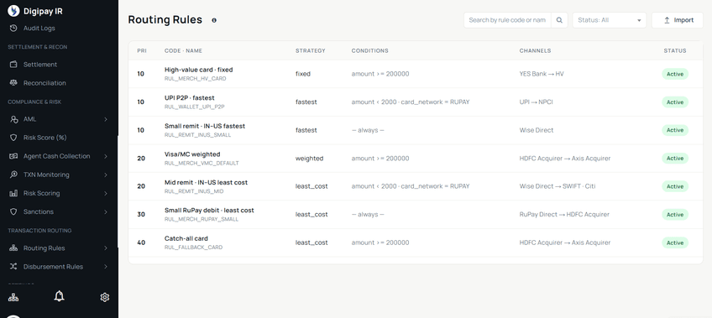The image size is (712, 318).
Task: Open the hierarchy icon in sidebar footer
Action: 13,297
